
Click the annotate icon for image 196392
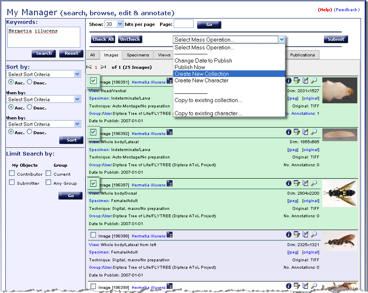[x=305, y=132]
